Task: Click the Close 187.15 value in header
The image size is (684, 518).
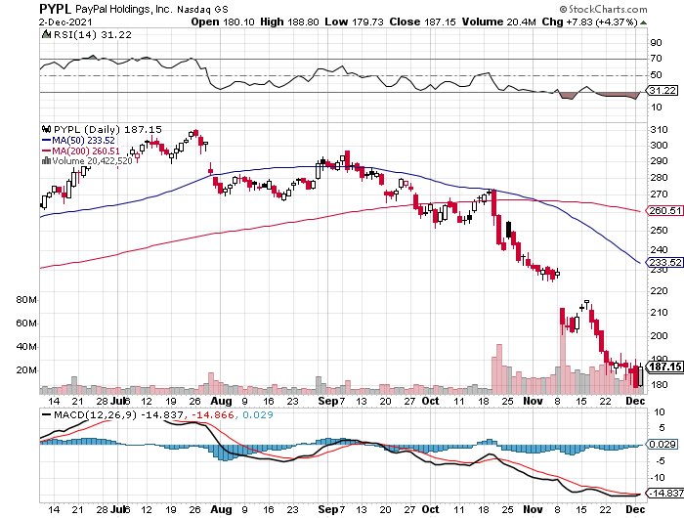Action: (423, 22)
